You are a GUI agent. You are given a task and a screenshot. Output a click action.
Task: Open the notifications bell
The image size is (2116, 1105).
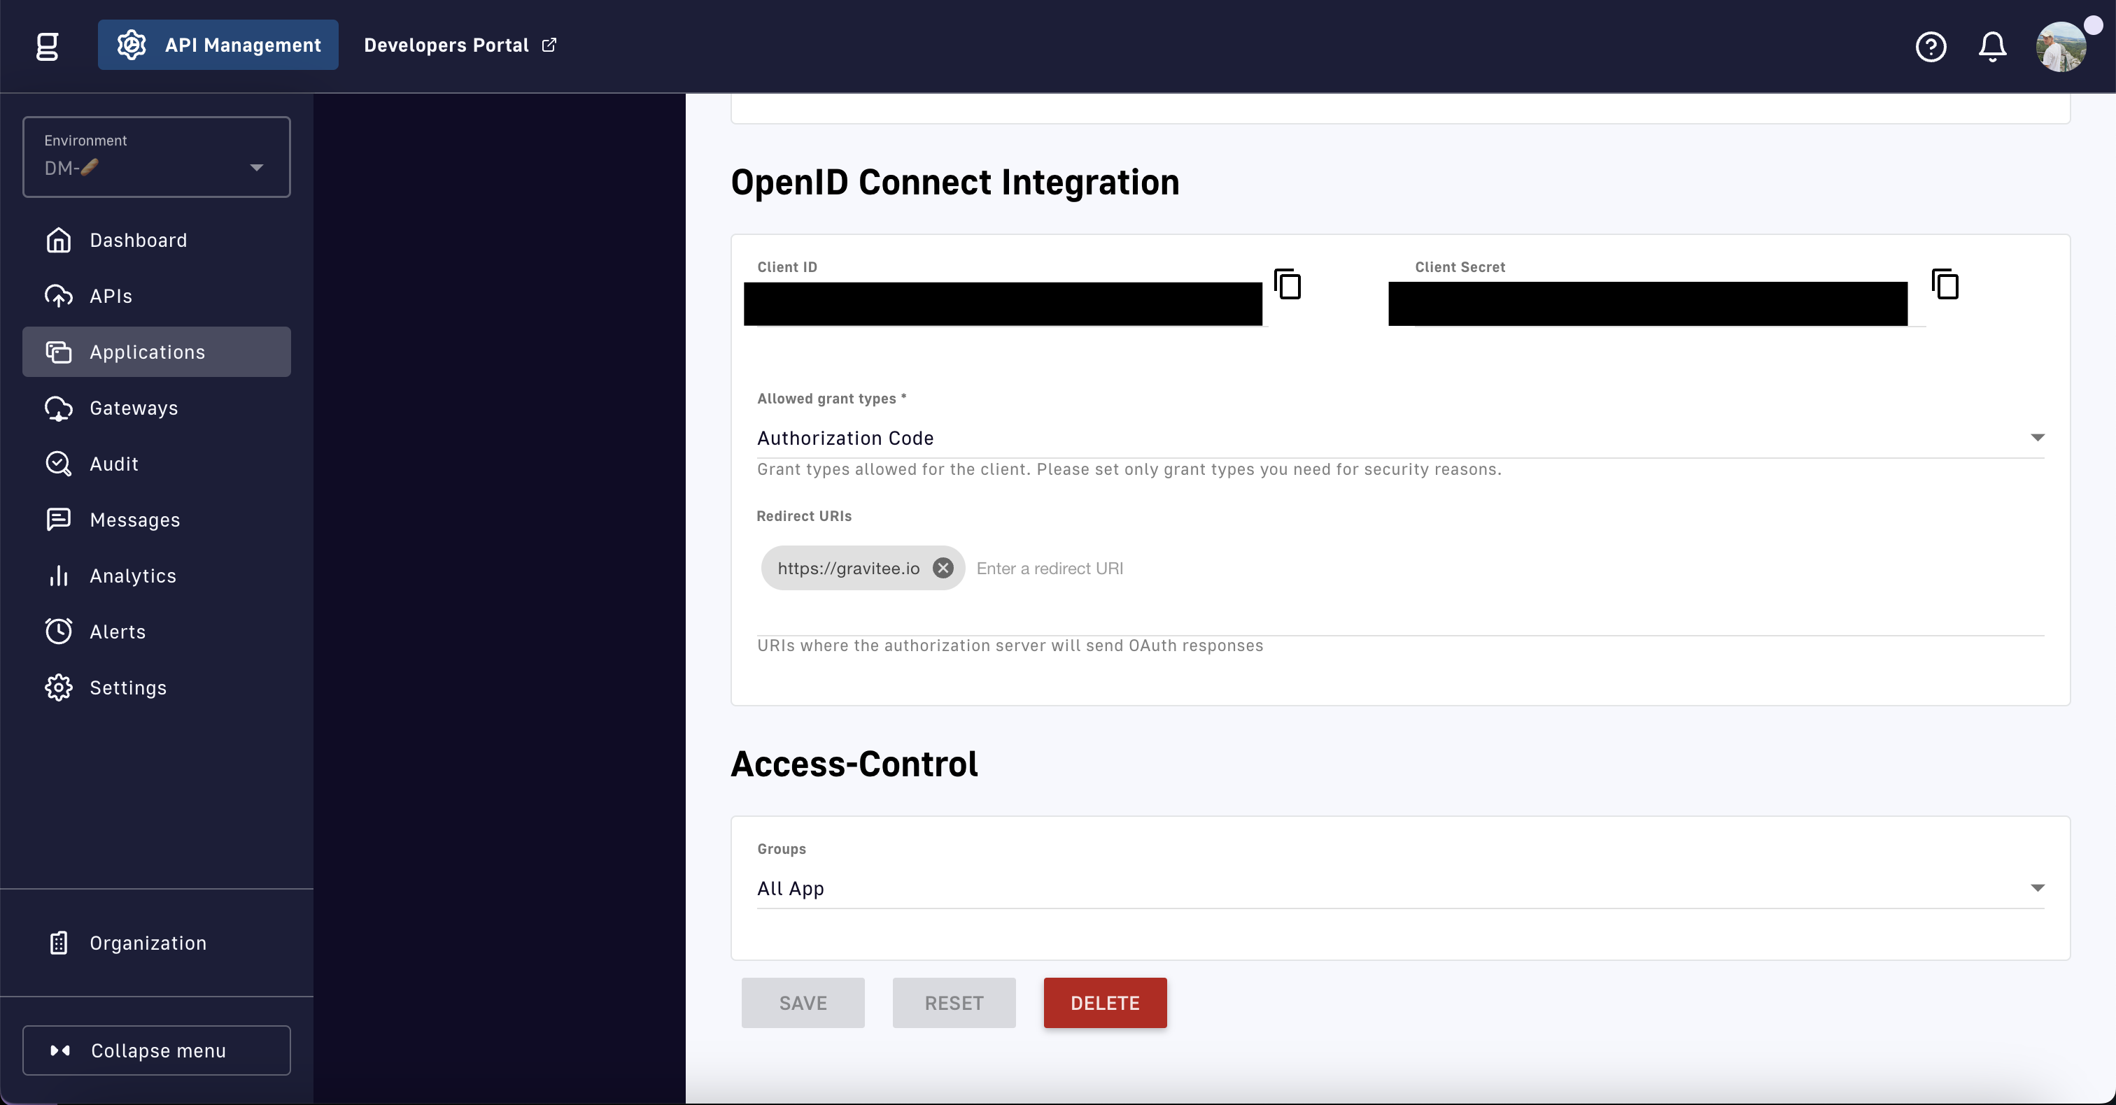(x=1992, y=47)
